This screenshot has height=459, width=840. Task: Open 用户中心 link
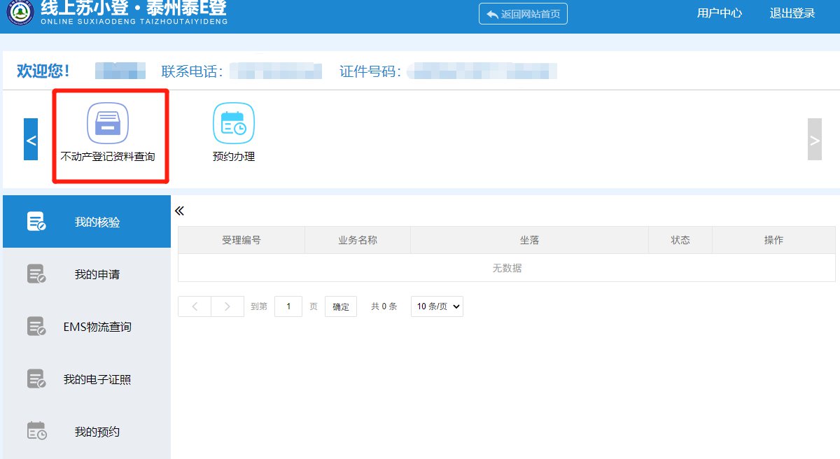coord(719,13)
